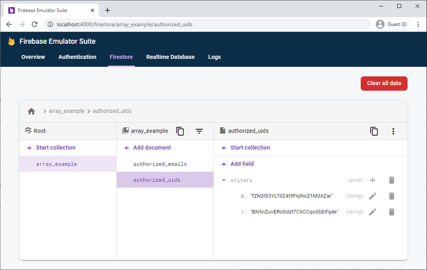The image size is (427, 270).
Task: Collapse the writers array field
Action: tap(224, 181)
